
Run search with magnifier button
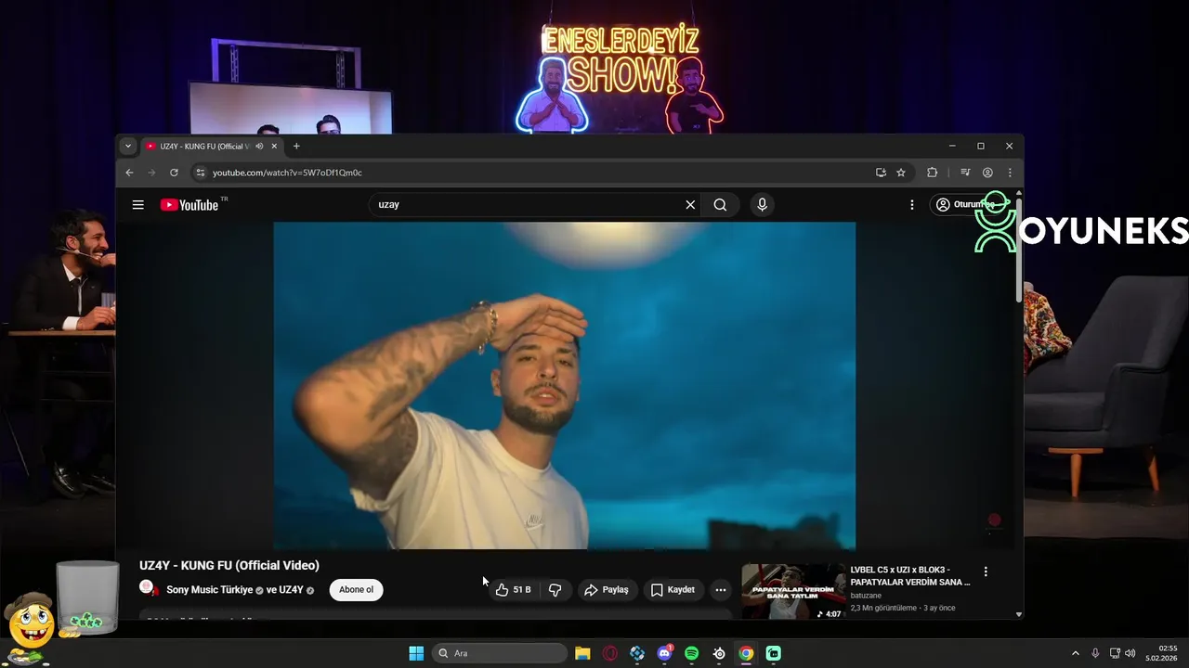720,205
